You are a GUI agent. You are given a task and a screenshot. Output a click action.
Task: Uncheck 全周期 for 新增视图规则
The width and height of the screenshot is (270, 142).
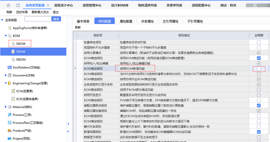coord(259,132)
